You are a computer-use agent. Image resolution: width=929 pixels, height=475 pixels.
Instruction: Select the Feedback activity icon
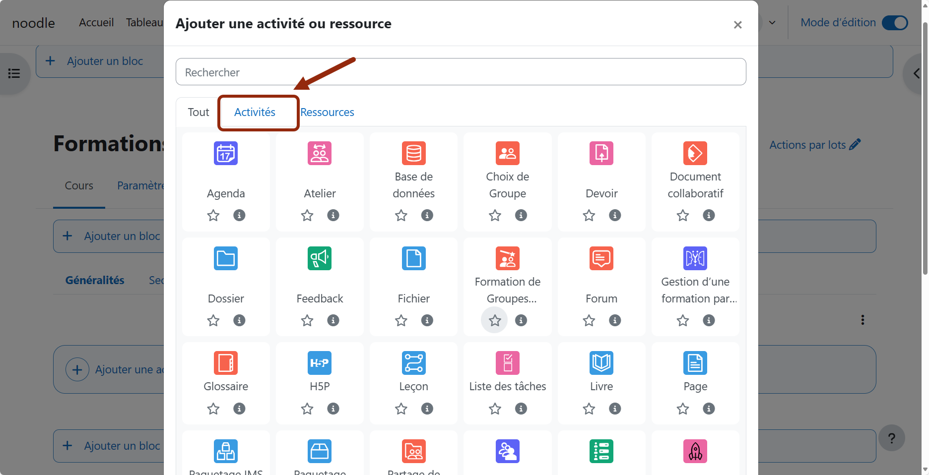click(x=320, y=258)
